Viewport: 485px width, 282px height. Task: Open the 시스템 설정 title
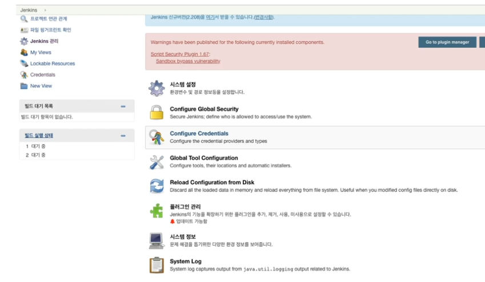(x=183, y=84)
